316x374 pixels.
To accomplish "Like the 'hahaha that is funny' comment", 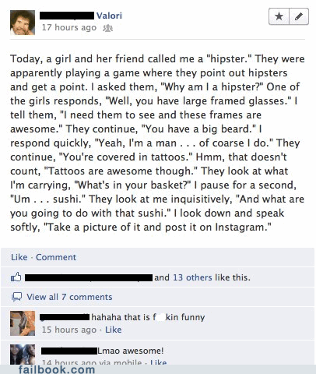I will click(113, 330).
